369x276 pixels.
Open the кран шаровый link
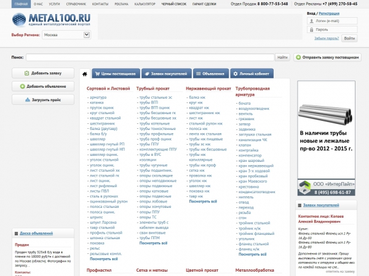pos(252,161)
